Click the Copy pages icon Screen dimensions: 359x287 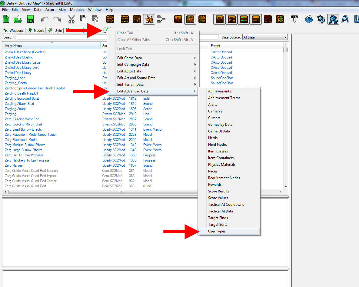(84, 19)
